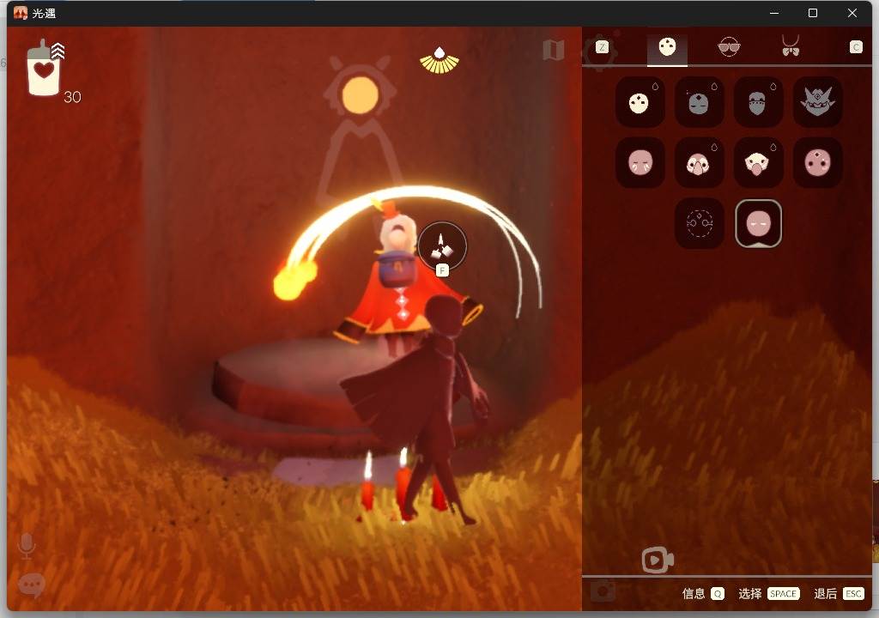Close the 光遇 window
The width and height of the screenshot is (879, 618).
[852, 13]
